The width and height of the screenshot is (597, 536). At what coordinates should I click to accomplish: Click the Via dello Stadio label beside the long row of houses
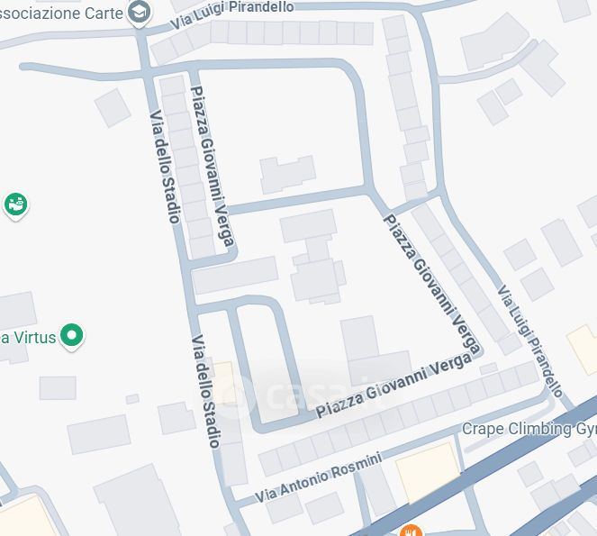coord(164,167)
